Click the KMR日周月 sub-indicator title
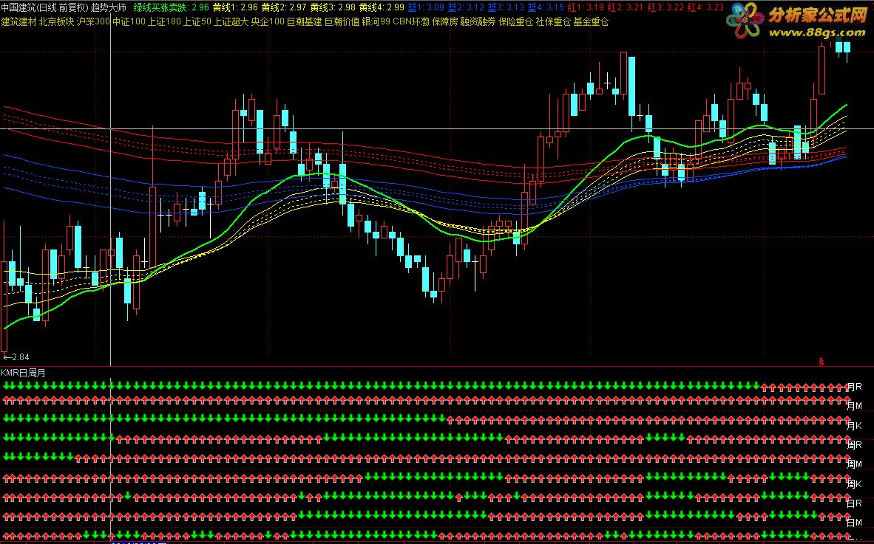 (x=24, y=373)
